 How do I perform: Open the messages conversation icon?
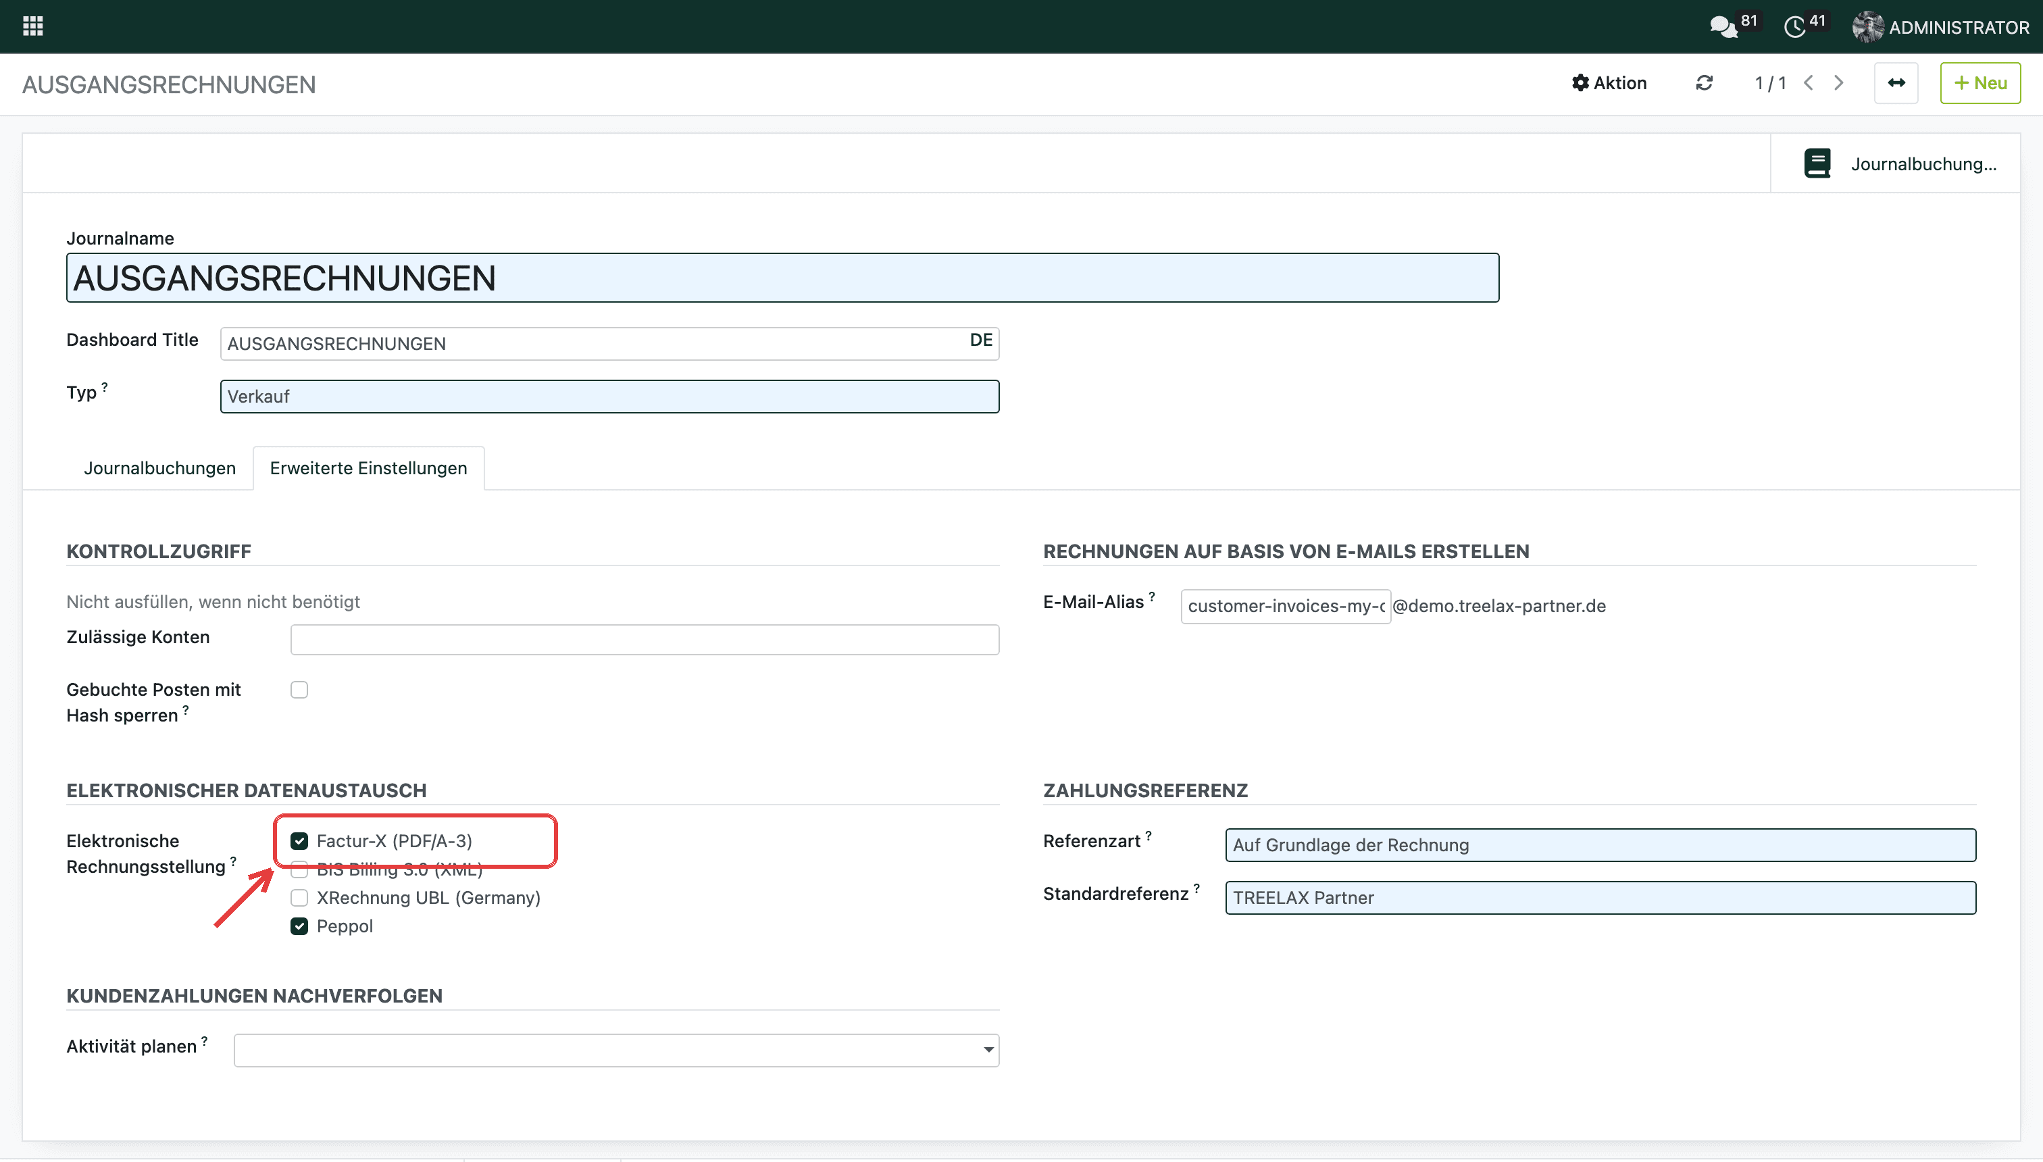tap(1723, 27)
